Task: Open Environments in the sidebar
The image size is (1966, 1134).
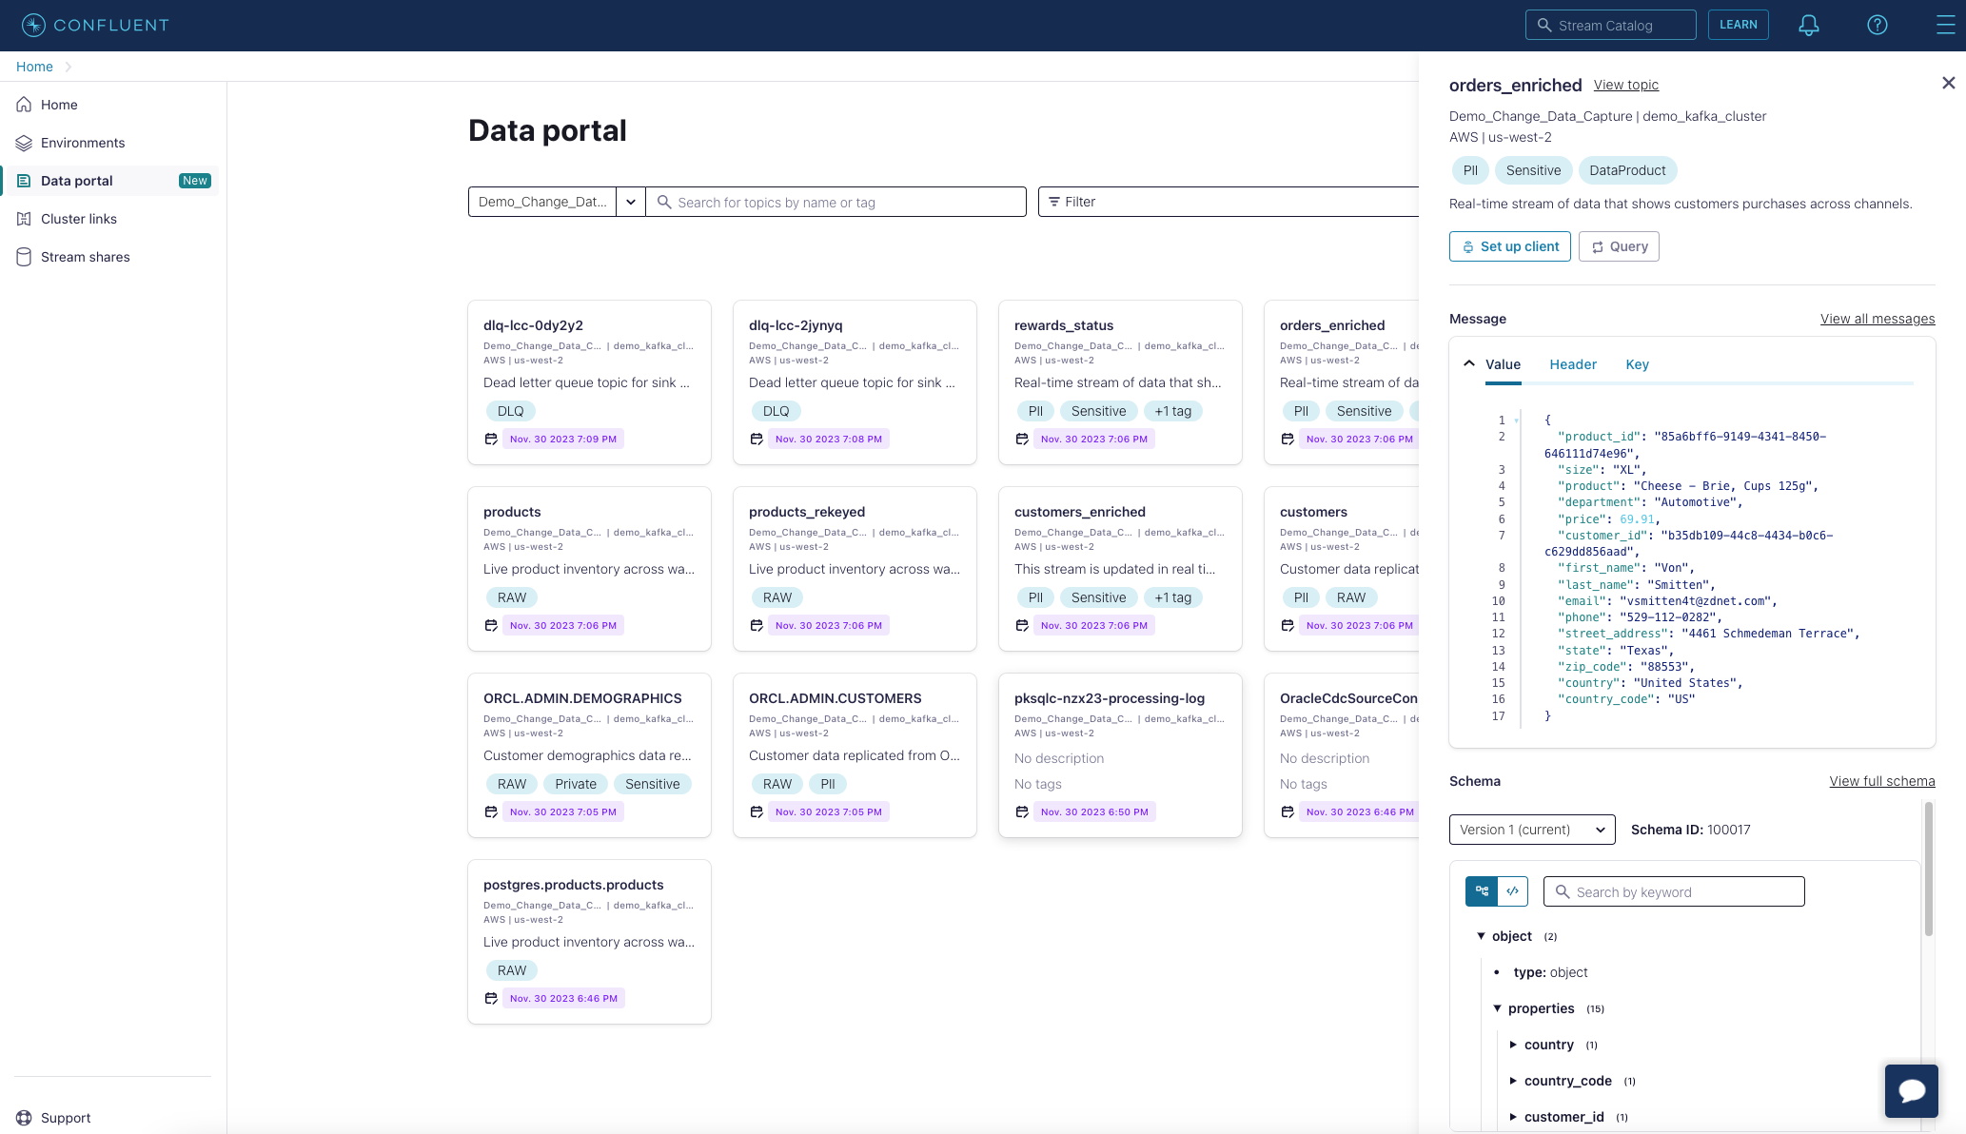Action: pyautogui.click(x=83, y=143)
